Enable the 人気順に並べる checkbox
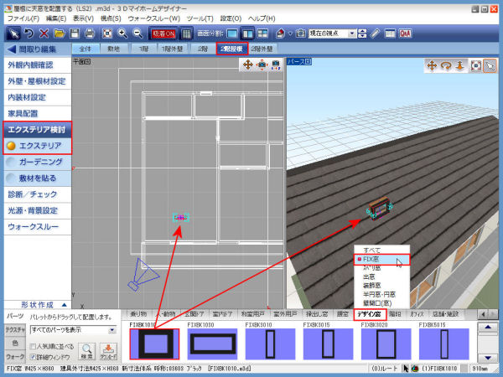 coord(33,344)
